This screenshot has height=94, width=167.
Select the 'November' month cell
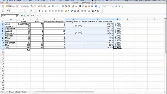tap(11, 43)
